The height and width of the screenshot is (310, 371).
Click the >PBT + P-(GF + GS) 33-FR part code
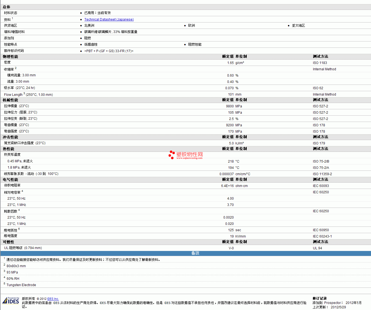click(109, 51)
